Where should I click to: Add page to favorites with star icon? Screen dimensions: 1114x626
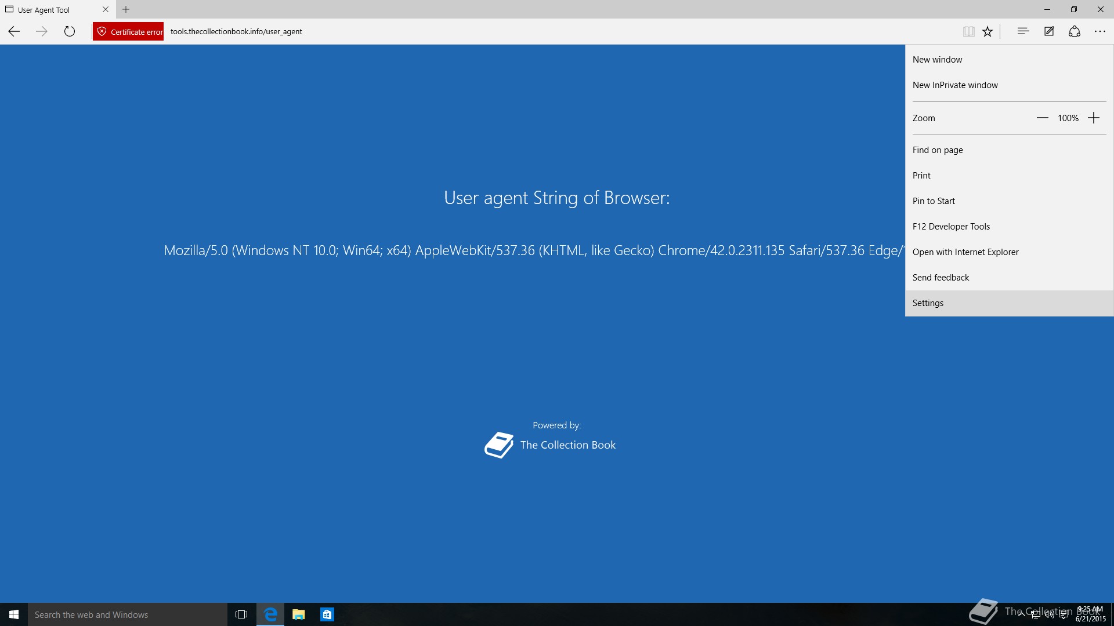click(988, 31)
